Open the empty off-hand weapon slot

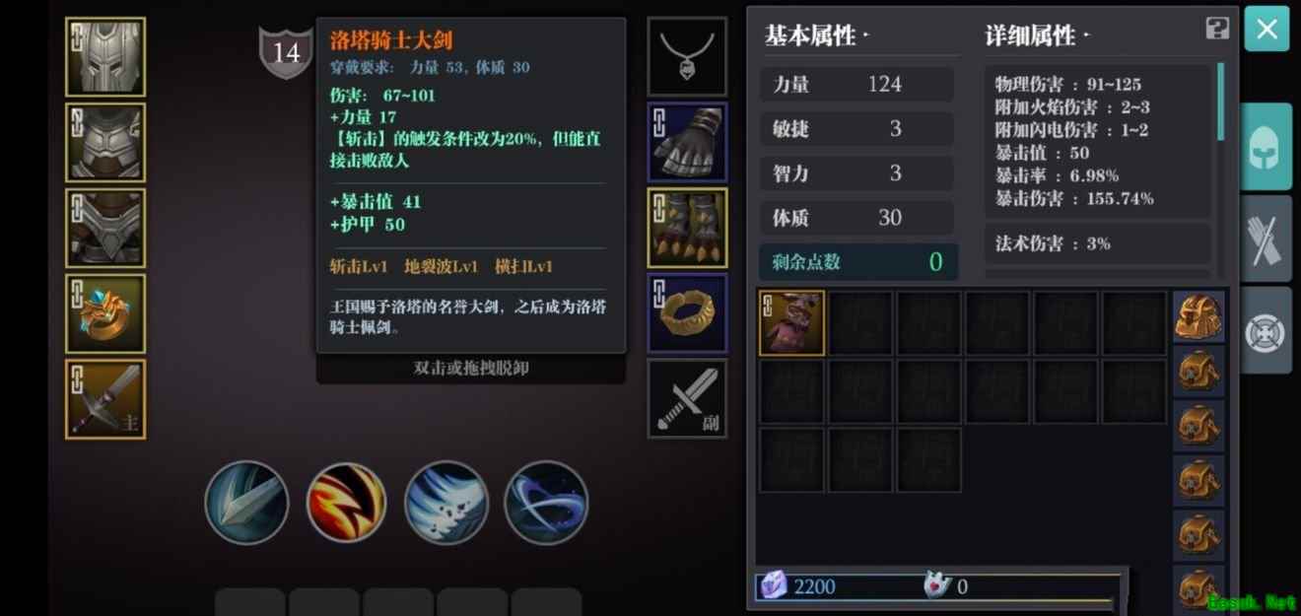pos(687,398)
